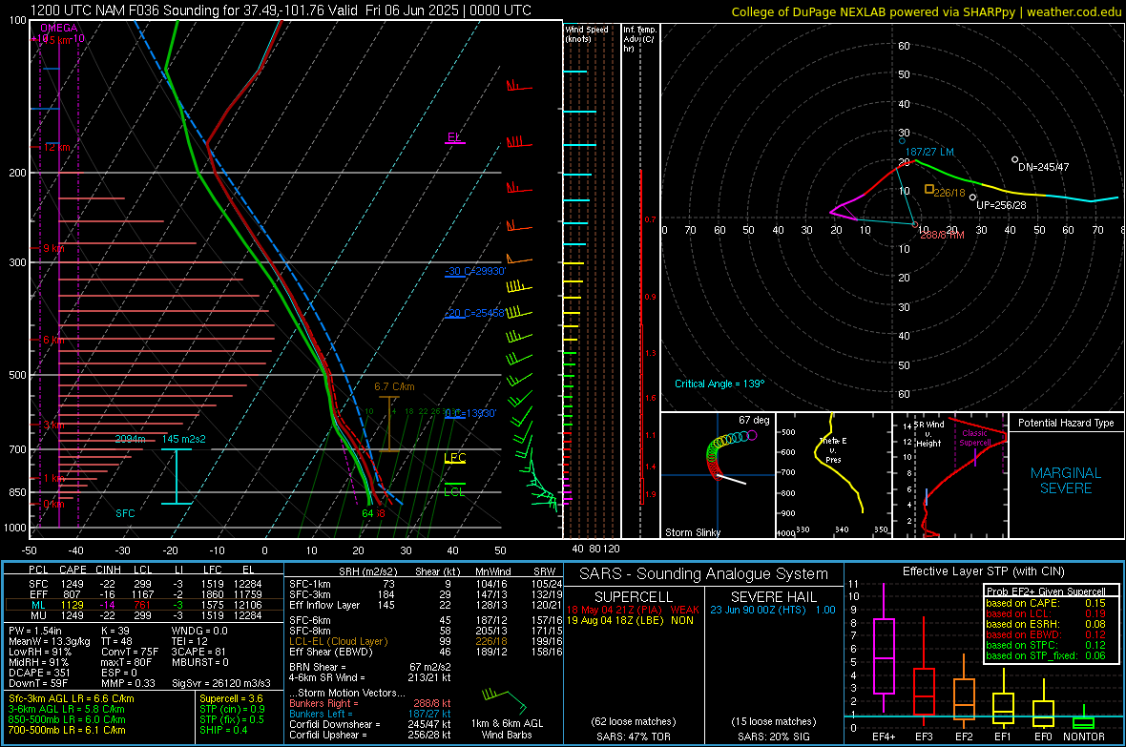Click the STP (cin) = 0.9 value

(232, 709)
